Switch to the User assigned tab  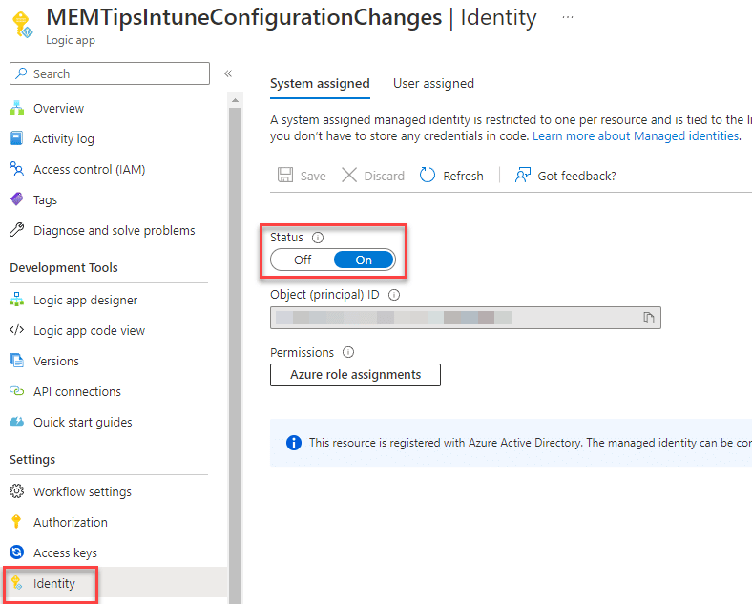[433, 83]
